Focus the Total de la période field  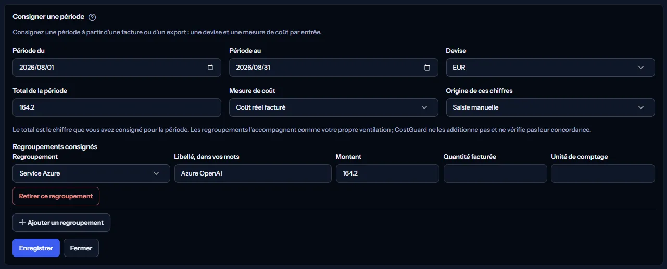(x=117, y=107)
